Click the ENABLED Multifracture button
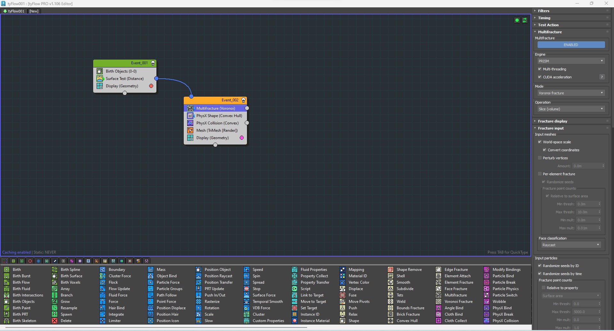Viewport: 614px width, 331px height. tap(571, 45)
